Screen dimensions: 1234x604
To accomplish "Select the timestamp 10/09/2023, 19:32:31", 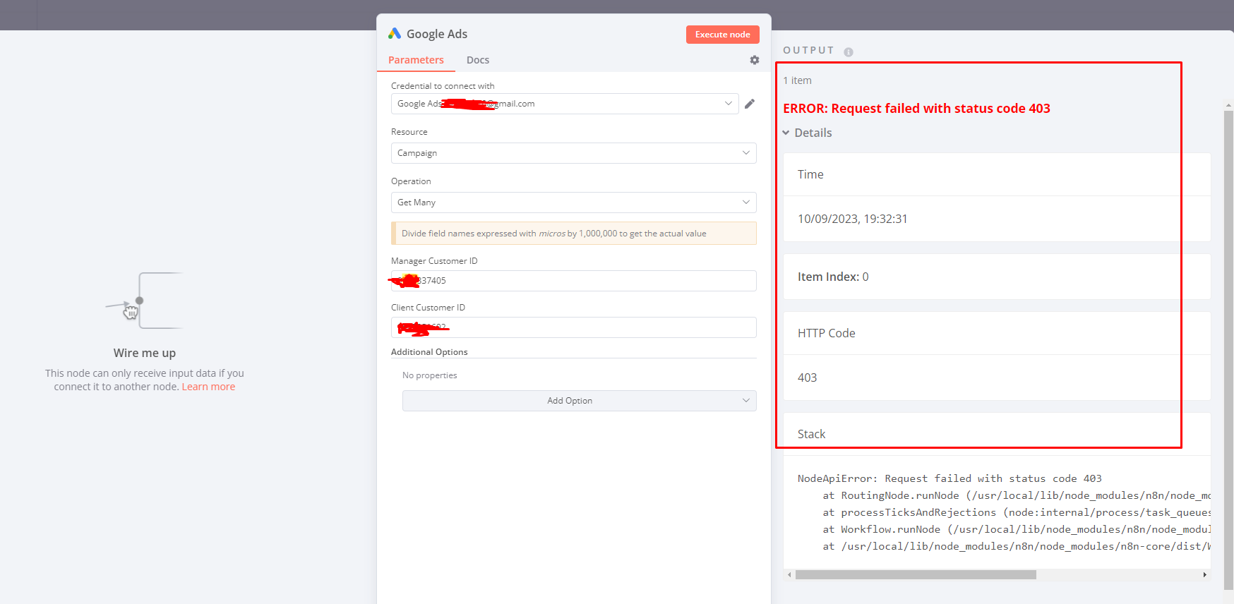I will click(852, 219).
